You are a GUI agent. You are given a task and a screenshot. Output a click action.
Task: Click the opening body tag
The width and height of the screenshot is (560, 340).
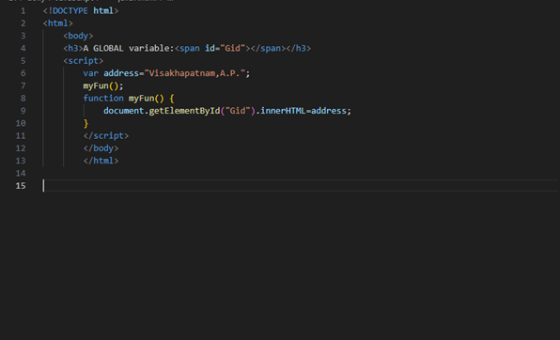[78, 36]
